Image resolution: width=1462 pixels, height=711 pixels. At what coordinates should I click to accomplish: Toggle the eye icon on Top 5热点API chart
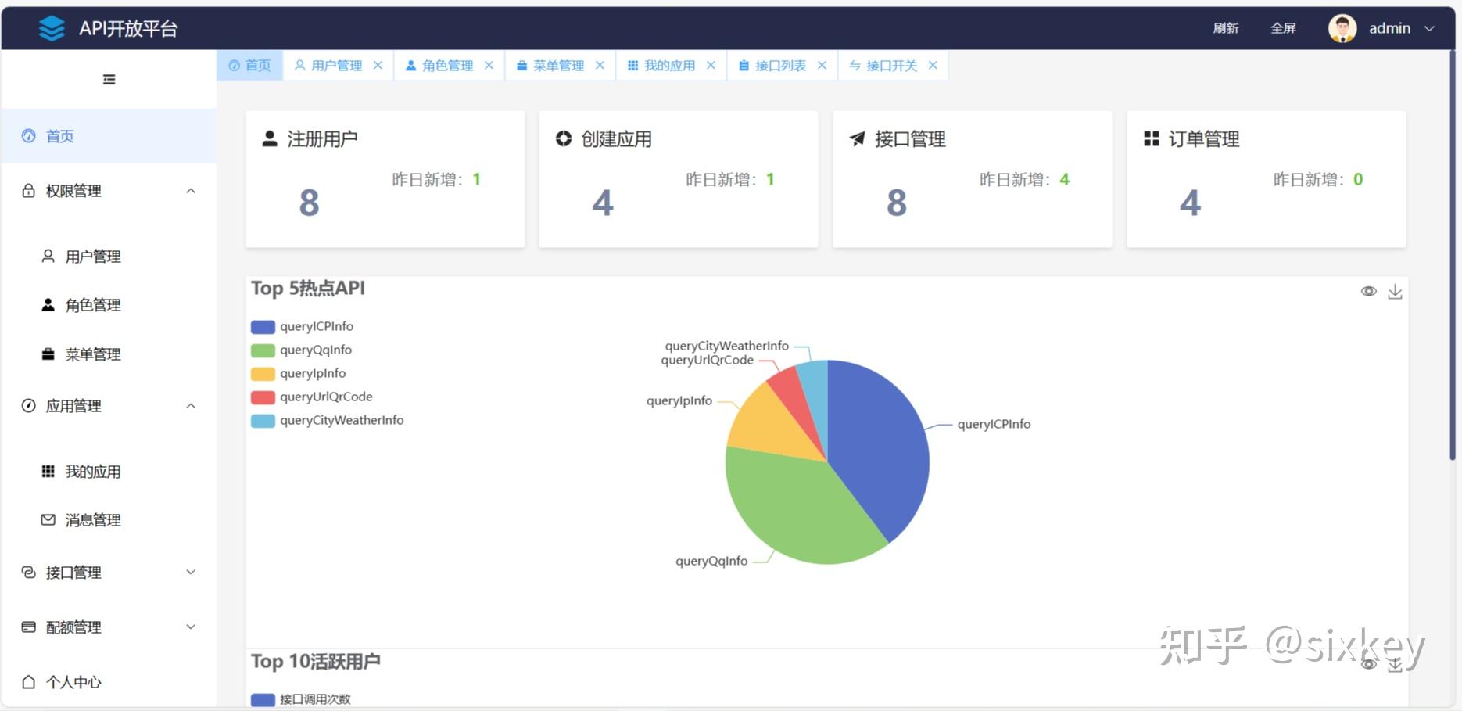coord(1368,290)
